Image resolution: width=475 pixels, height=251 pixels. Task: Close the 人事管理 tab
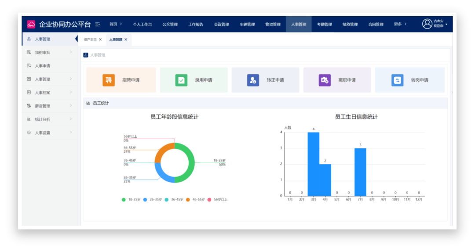126,39
